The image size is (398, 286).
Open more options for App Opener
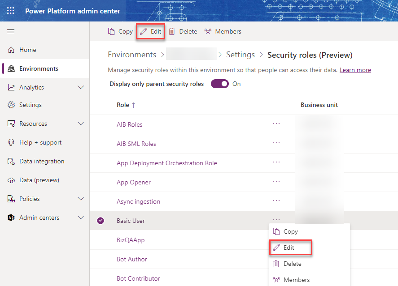(x=276, y=181)
